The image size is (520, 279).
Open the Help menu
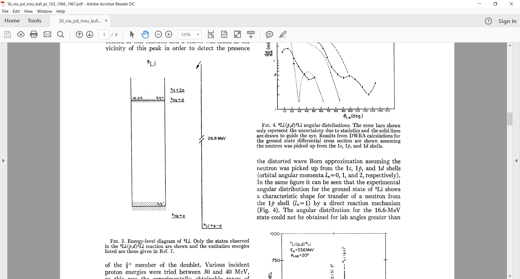click(61, 11)
